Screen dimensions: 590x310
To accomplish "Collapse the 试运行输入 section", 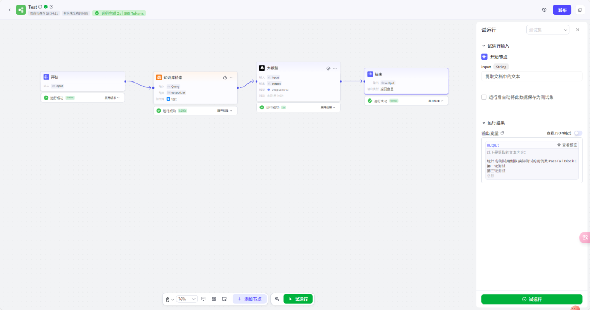I will point(484,46).
